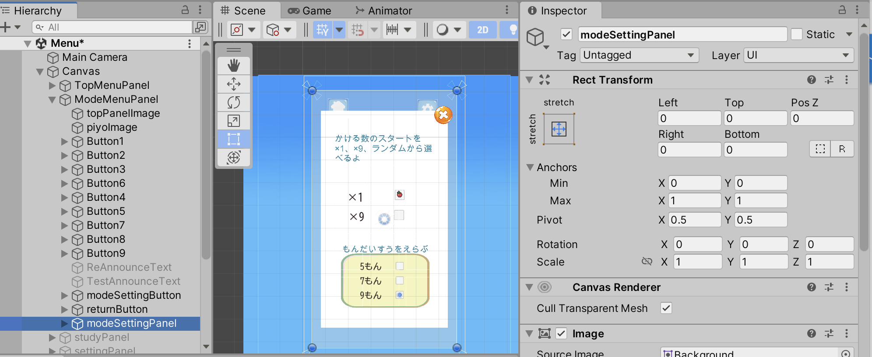
Task: Toggle the 9もん checkbox in scene
Action: click(400, 295)
